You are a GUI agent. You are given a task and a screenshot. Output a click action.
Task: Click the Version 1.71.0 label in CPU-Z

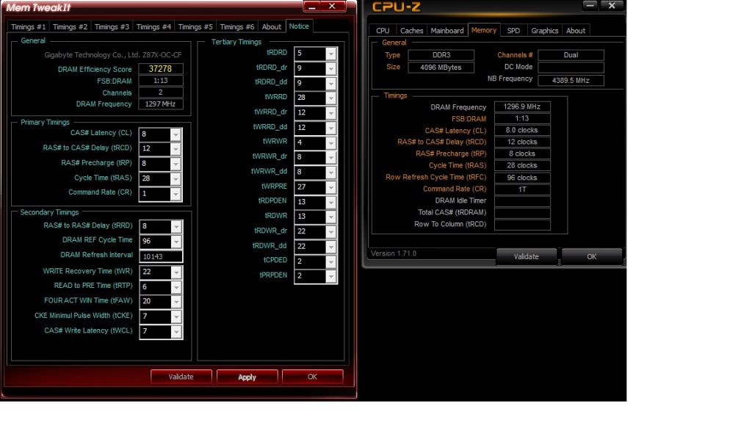[394, 253]
